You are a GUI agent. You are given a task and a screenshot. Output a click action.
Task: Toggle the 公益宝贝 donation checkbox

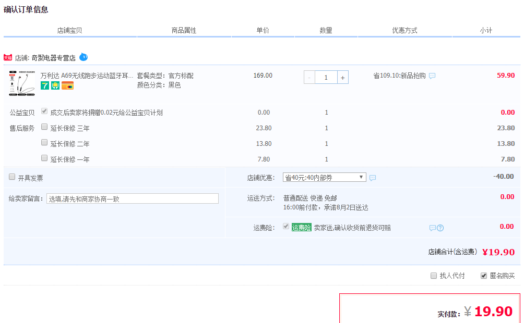pos(44,111)
